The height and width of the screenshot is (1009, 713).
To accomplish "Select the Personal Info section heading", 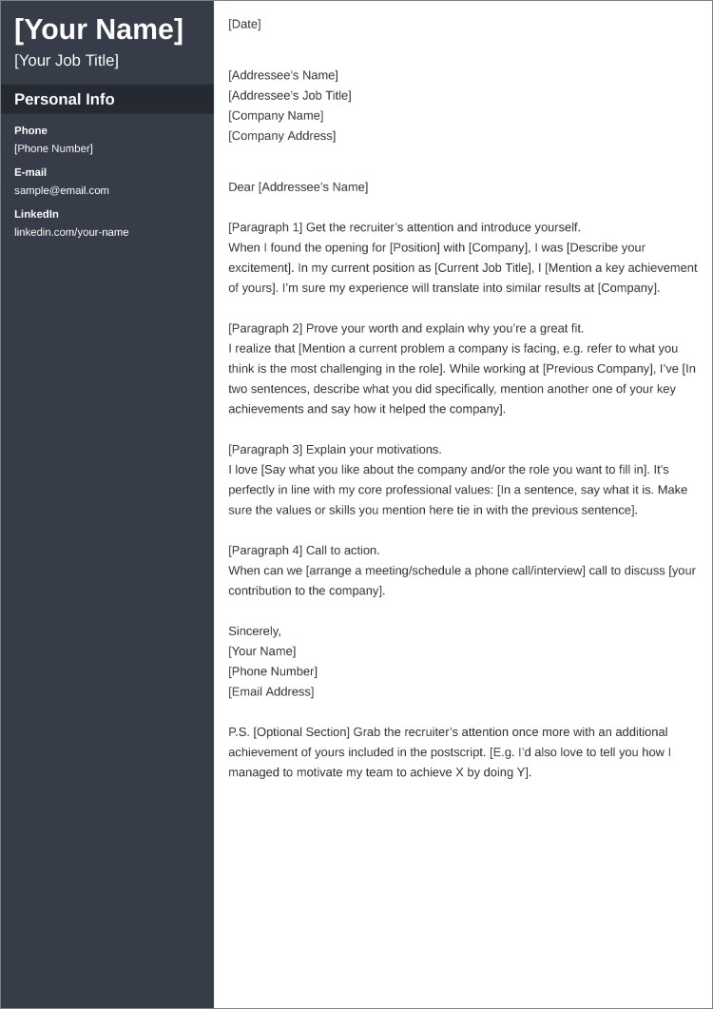I will [x=65, y=99].
